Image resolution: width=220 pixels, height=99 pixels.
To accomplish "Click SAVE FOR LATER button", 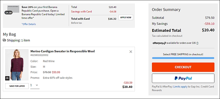I will click(17, 86).
